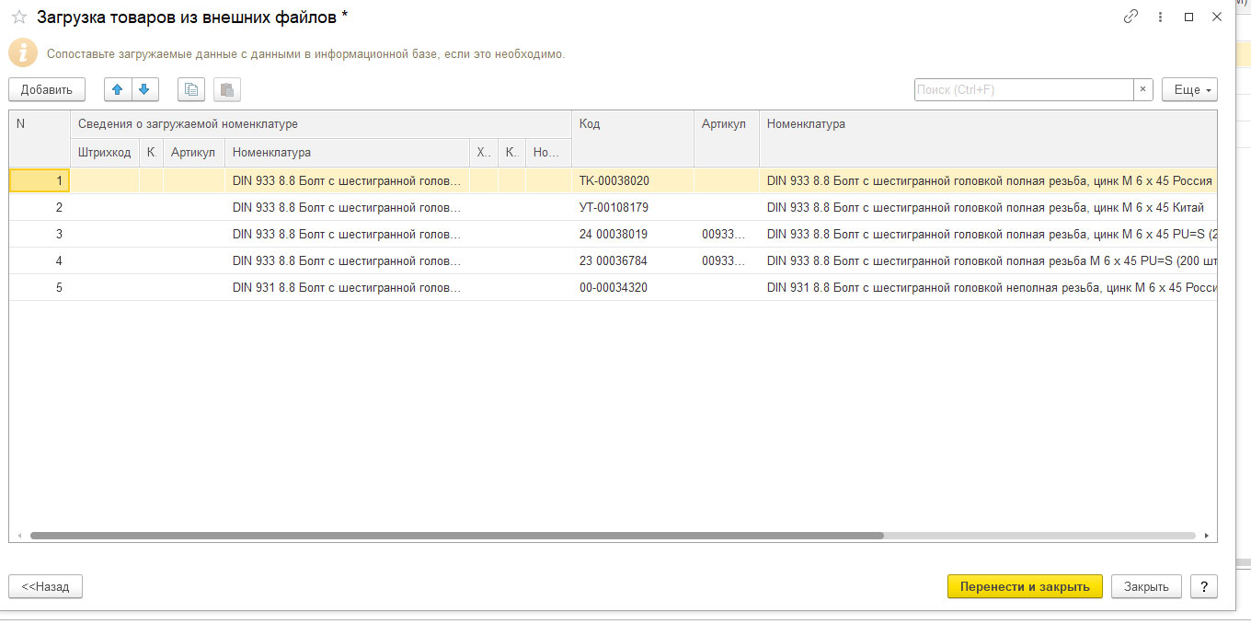
Task: Click into the Поиск search field
Action: click(x=1023, y=89)
